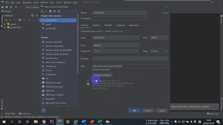Open dialog help question mark button
Image resolution: width=223 pixels, height=125 pixels.
tap(44, 110)
